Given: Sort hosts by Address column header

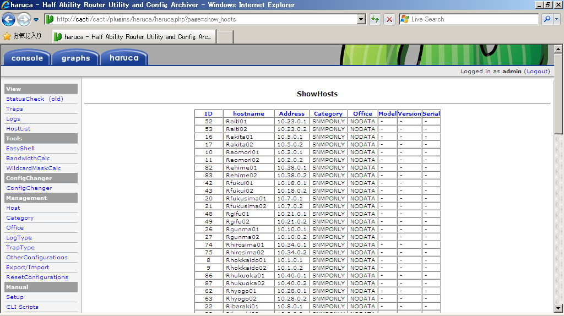Looking at the screenshot, I should 292,113.
